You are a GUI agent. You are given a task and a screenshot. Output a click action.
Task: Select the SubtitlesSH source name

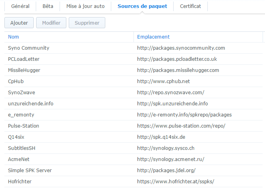coord(21,148)
